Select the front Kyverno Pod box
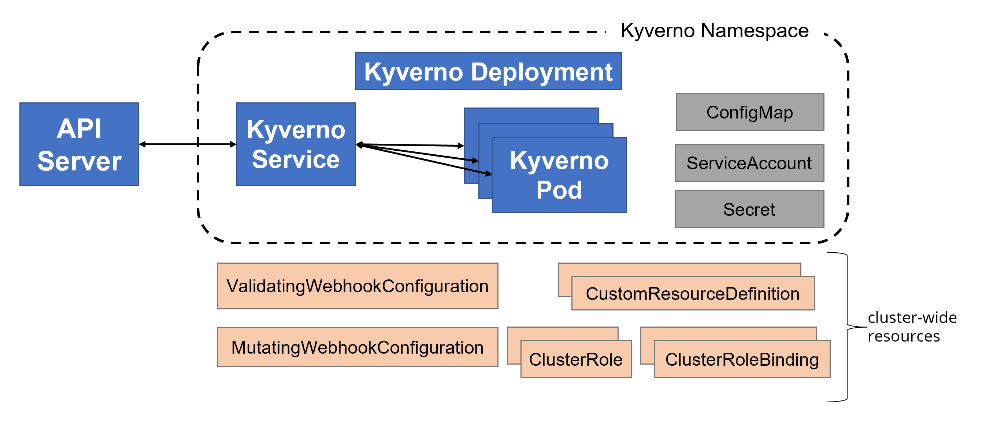This screenshot has width=986, height=437. [x=559, y=174]
